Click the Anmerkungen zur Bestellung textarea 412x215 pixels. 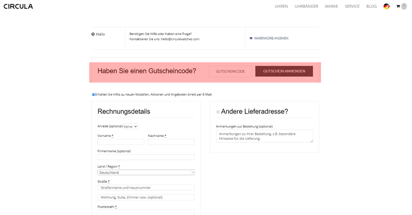tap(264, 136)
